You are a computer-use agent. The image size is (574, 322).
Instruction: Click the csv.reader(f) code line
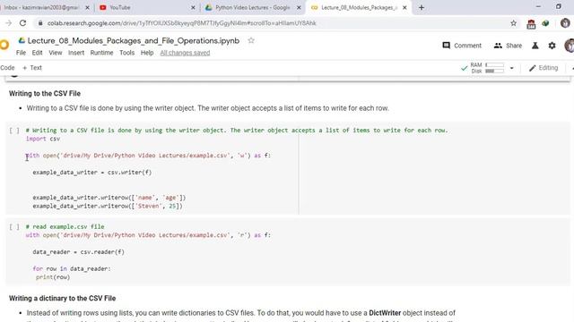[78, 252]
